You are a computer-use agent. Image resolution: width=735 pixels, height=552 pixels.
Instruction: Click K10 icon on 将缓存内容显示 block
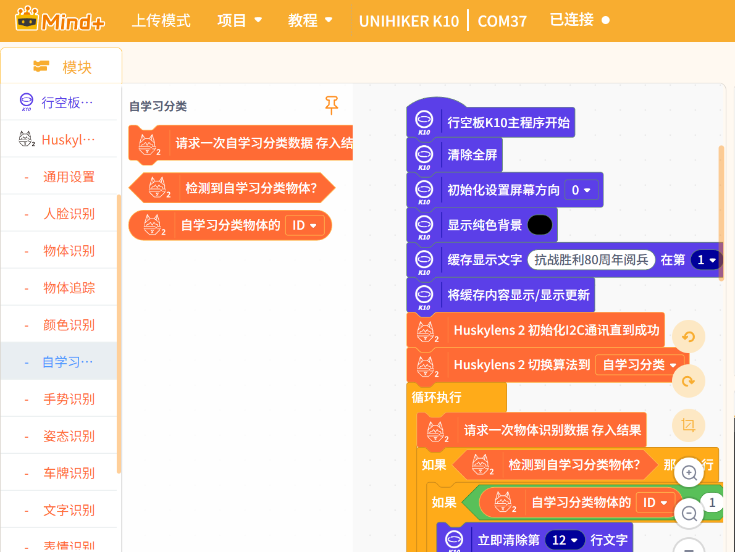click(x=424, y=296)
